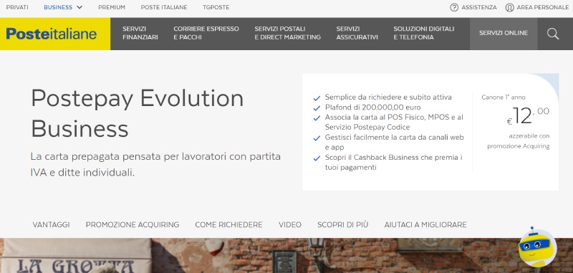Click 'Associa la carta al POS Fisico' text
This screenshot has height=273, width=573.
coord(394,122)
